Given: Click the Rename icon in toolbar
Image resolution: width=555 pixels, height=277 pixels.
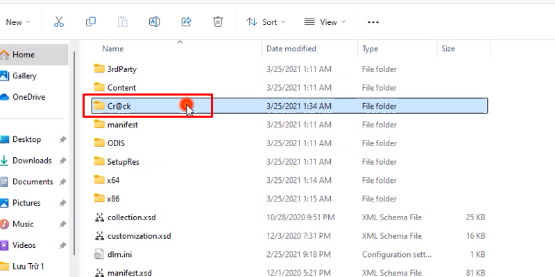Looking at the screenshot, I should (x=154, y=22).
